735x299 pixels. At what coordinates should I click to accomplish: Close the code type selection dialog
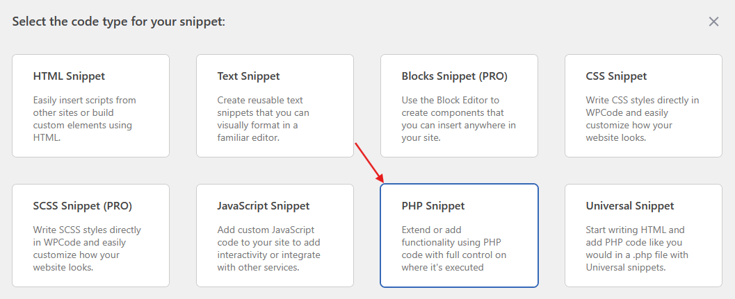pyautogui.click(x=713, y=22)
